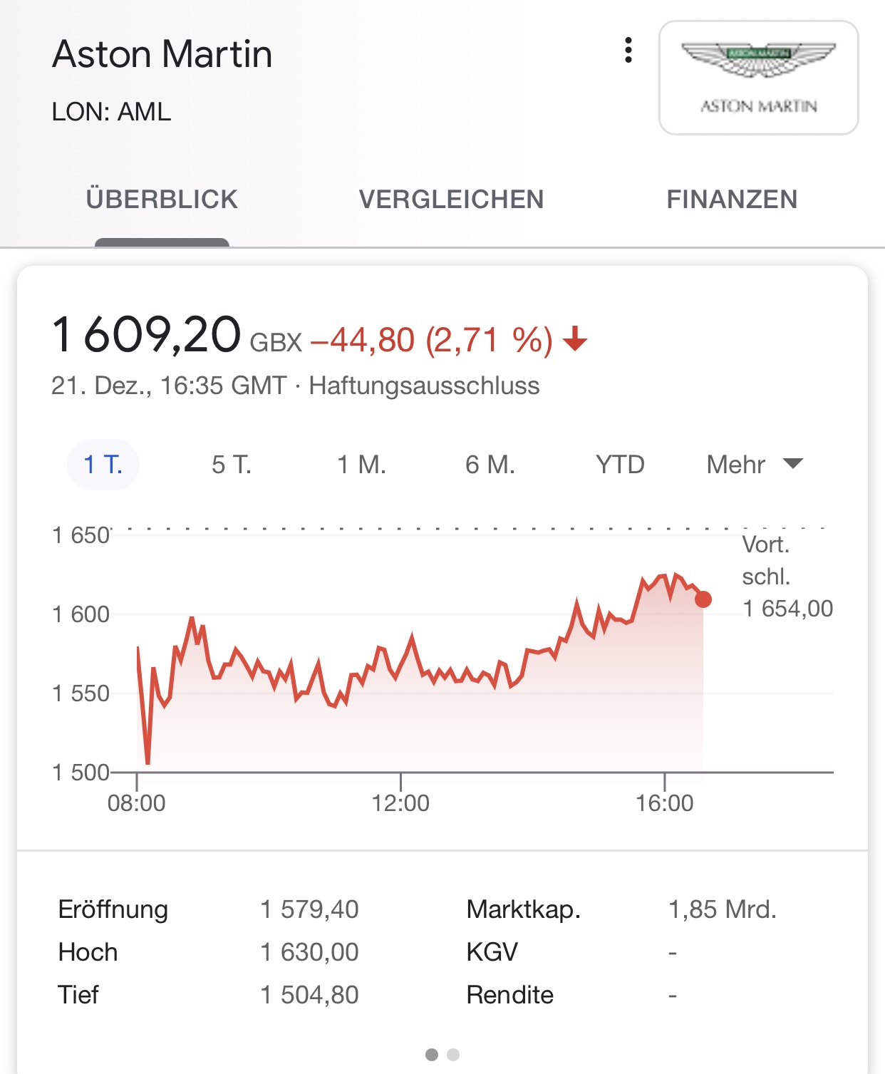Go to the second pagination dot

(453, 1055)
